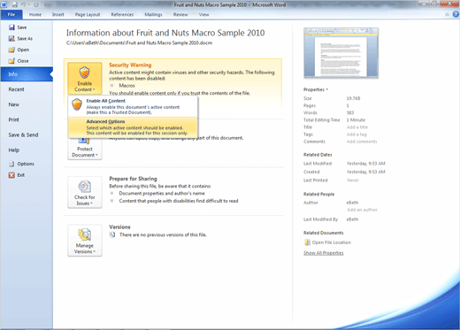
Task: Choose Advanced Options from the dropdown
Action: tap(133, 127)
